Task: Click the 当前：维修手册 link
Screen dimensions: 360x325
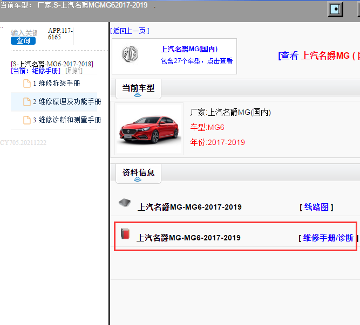Action: point(36,71)
